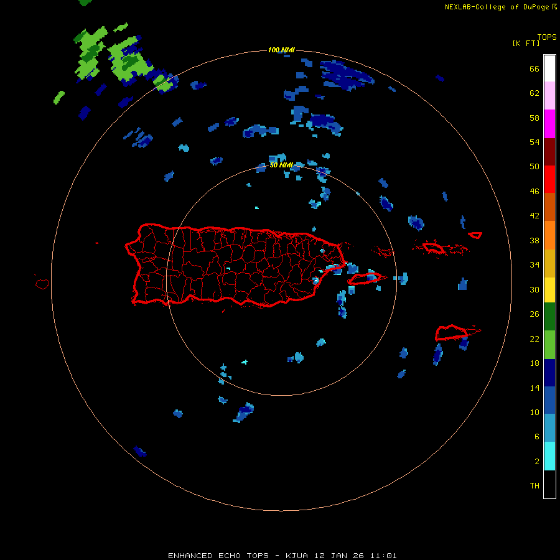Select the yellow legend swatch
Screen dimensions: 560x560
549,290
